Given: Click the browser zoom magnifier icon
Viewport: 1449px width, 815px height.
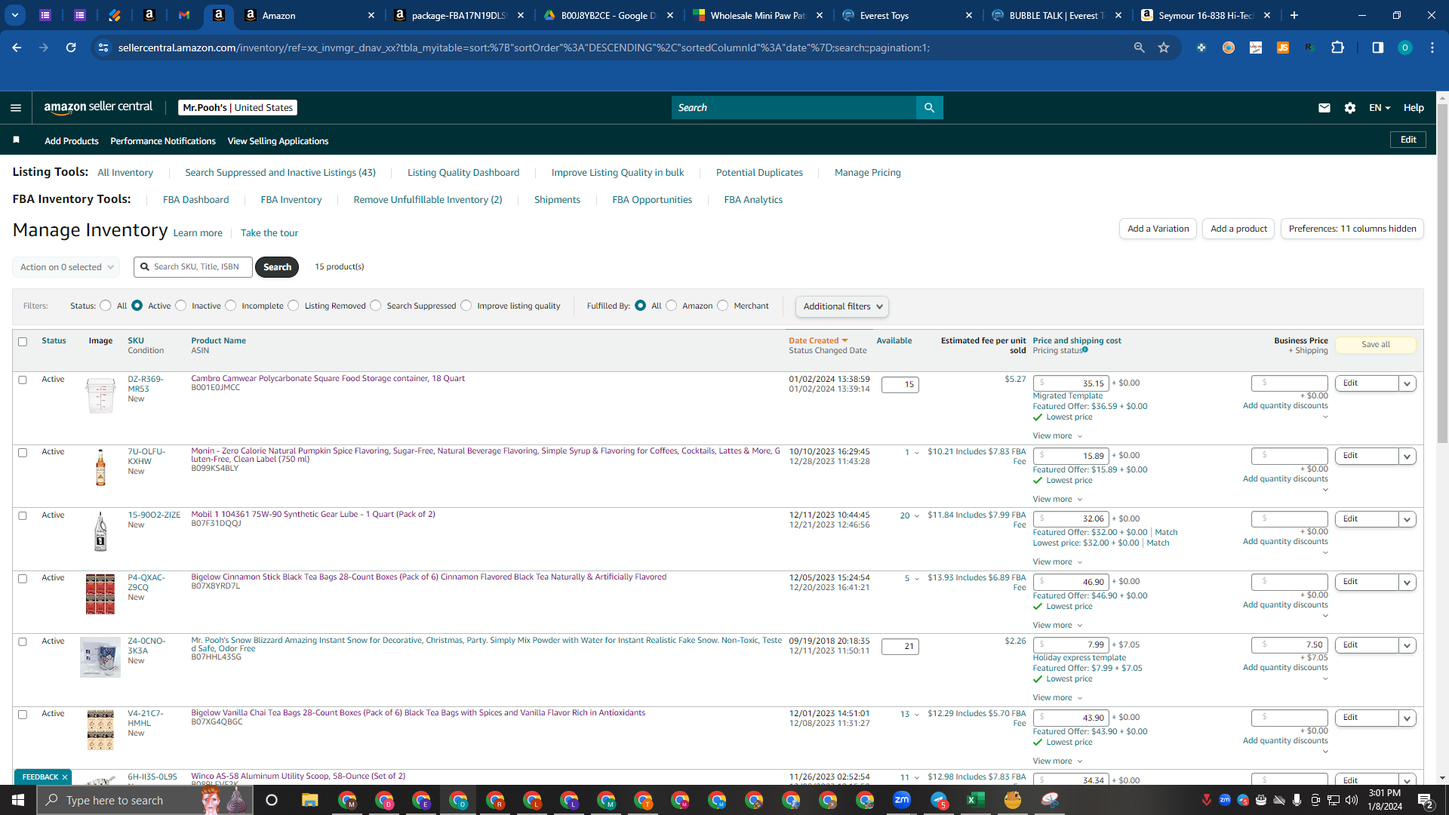Looking at the screenshot, I should 1139,48.
